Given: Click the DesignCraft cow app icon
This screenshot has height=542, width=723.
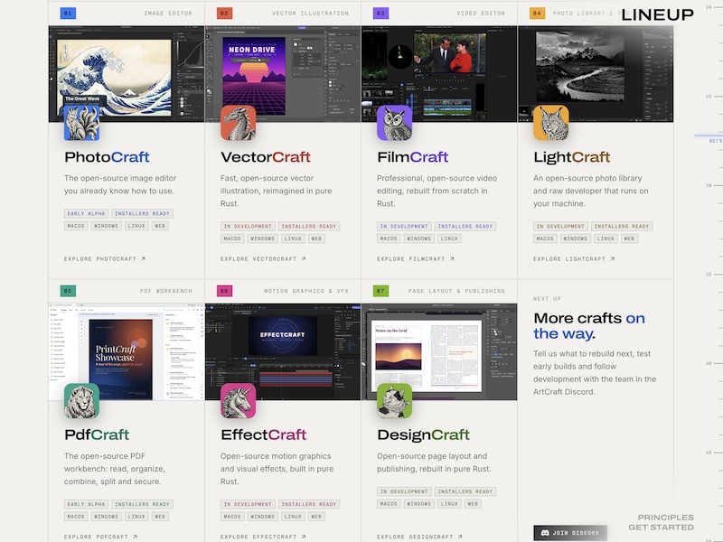Looking at the screenshot, I should 394,401.
